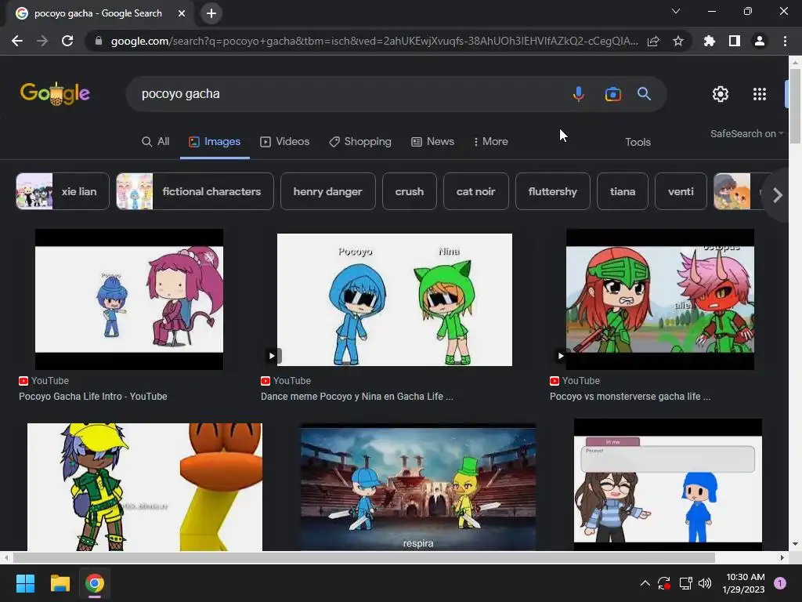Viewport: 802px width, 602px height.
Task: Open thumbnail with yellow cap and duck
Action: [145, 487]
